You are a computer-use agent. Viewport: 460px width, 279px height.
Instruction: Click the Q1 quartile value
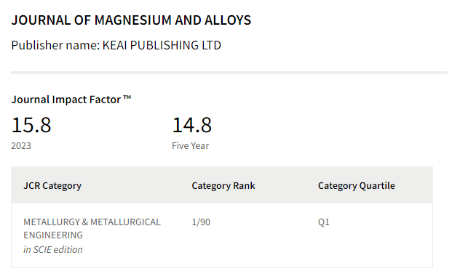click(324, 222)
